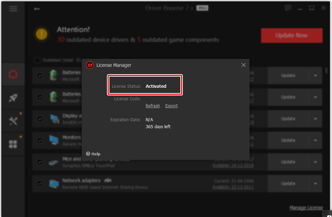332x217 pixels.
Task: Uncheck the Network adapters row checkbox
Action: click(40, 184)
